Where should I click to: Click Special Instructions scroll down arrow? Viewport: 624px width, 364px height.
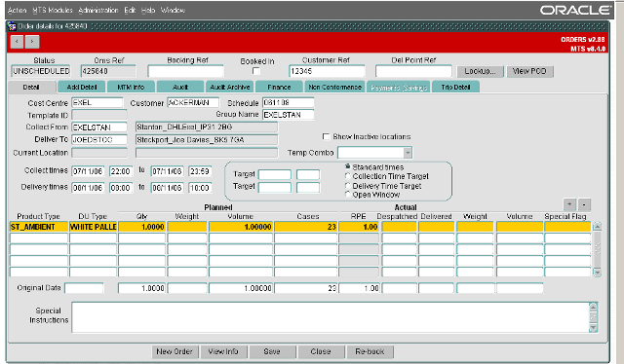(x=594, y=328)
